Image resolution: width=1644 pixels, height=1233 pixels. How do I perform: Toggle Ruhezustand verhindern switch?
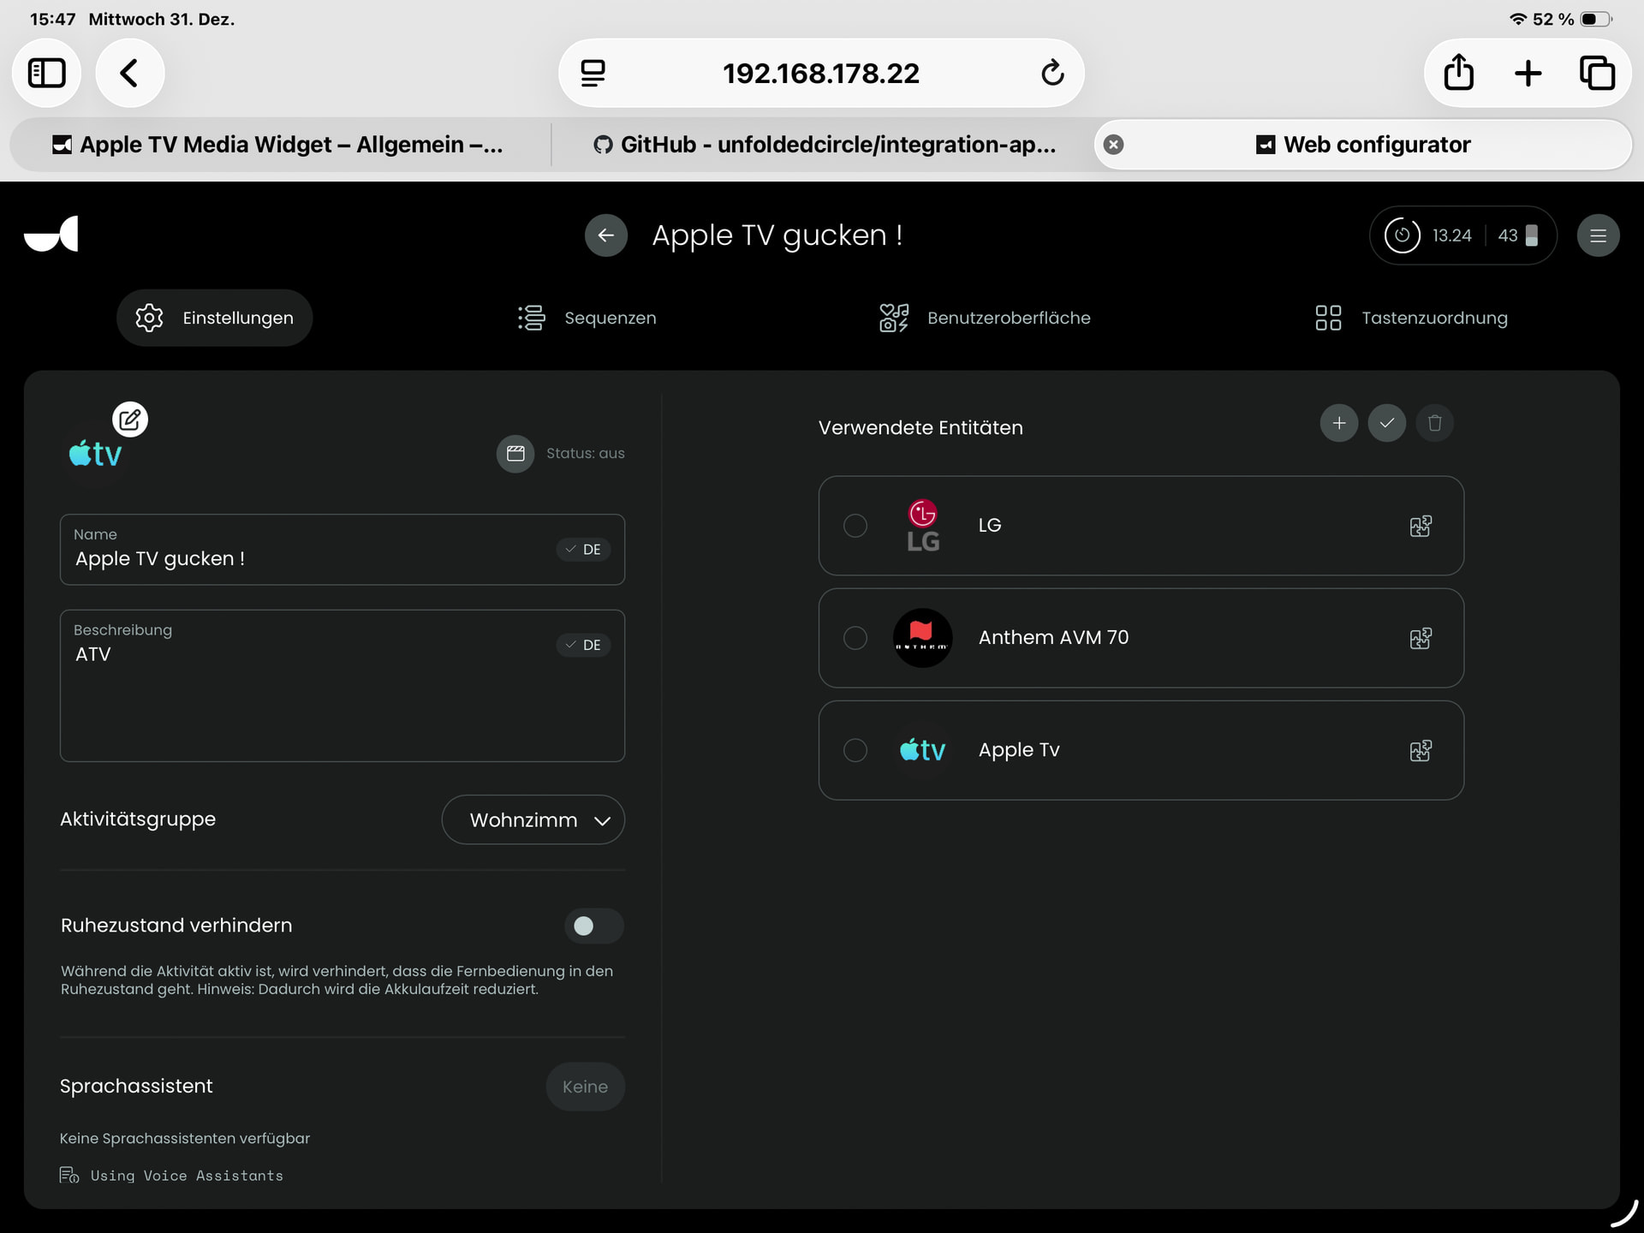point(593,926)
